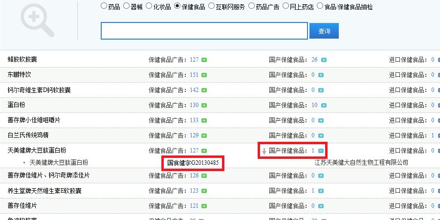Select the 药品 radio button

click(103, 6)
